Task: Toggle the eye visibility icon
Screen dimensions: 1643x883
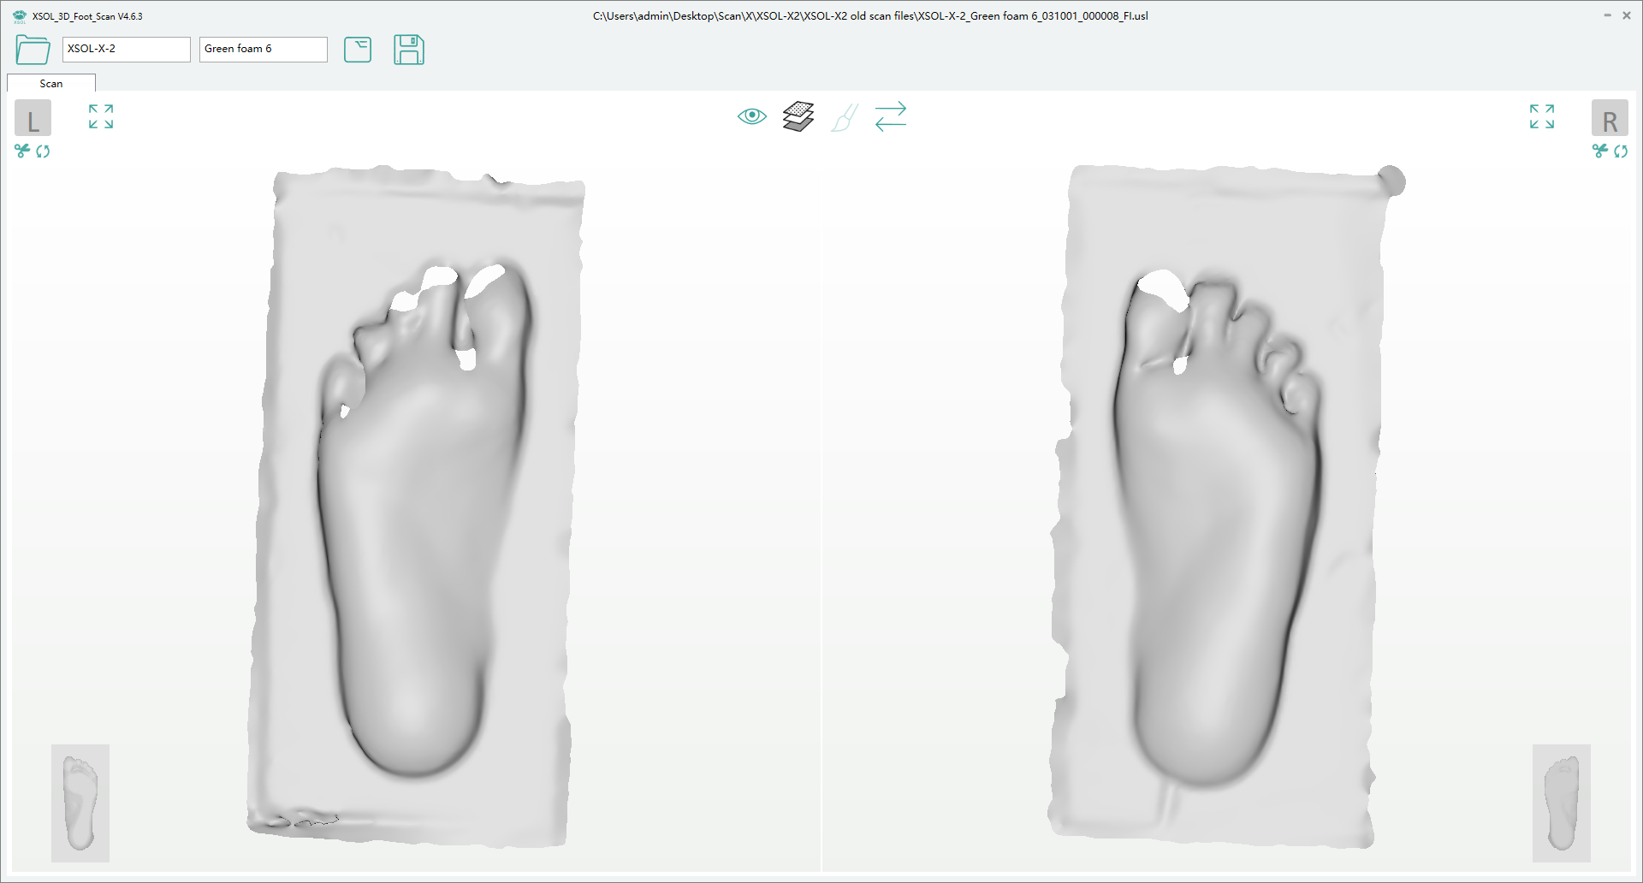Action: point(752,116)
